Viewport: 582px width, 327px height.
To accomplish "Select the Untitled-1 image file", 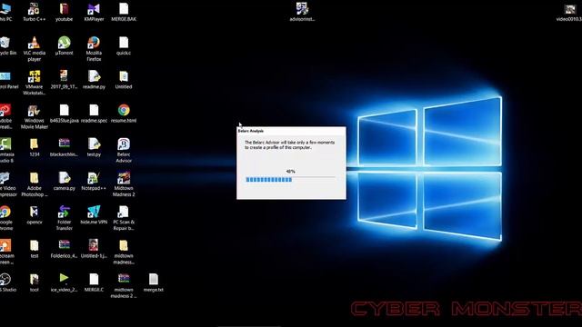I will tap(94, 246).
